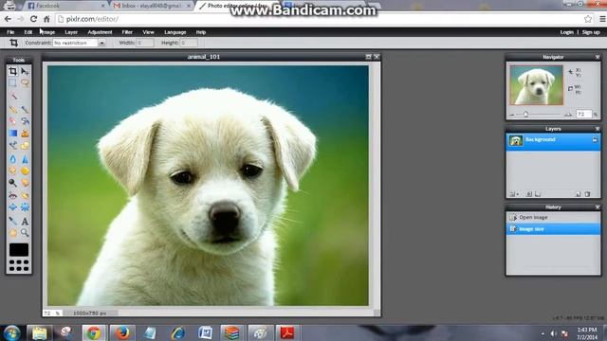Select Open image history step

click(553, 217)
